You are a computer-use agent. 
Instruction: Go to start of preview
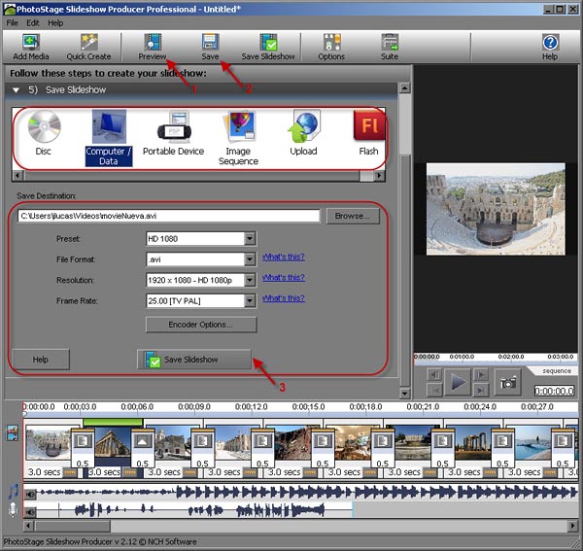pyautogui.click(x=434, y=390)
